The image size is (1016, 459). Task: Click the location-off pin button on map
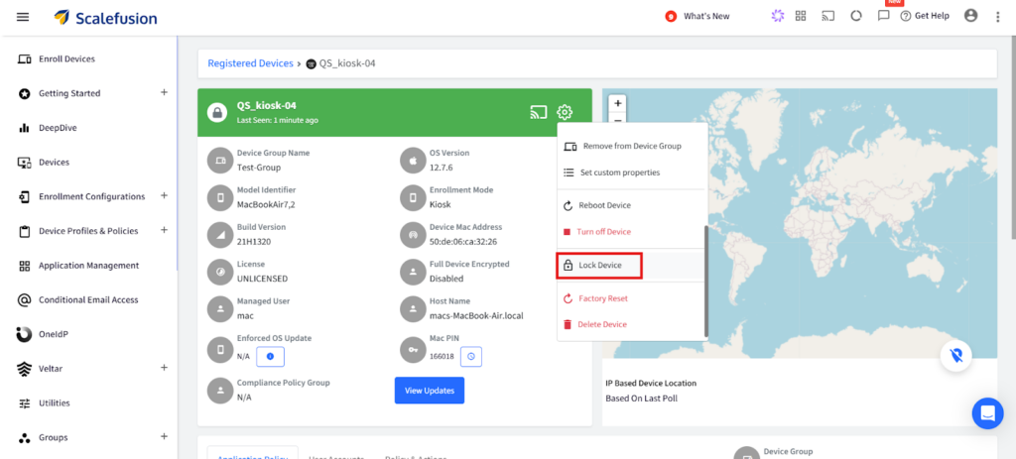956,356
